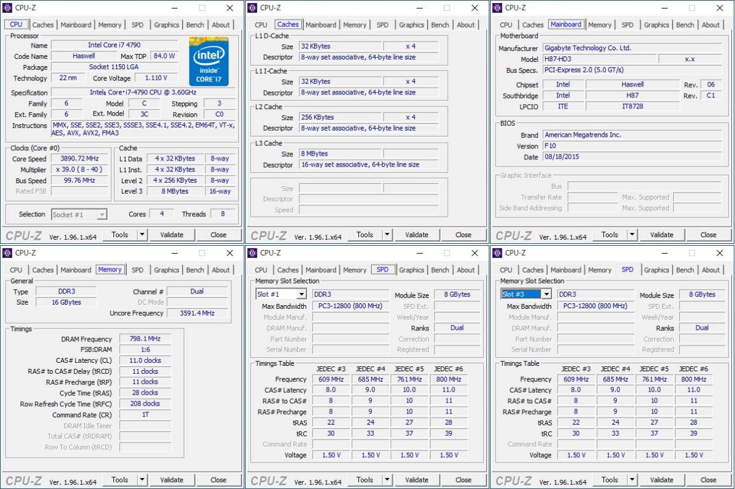Viewport: 735px width, 489px height.
Task: Click CPU-Z title bar icon in Memory window
Action: click(8, 253)
